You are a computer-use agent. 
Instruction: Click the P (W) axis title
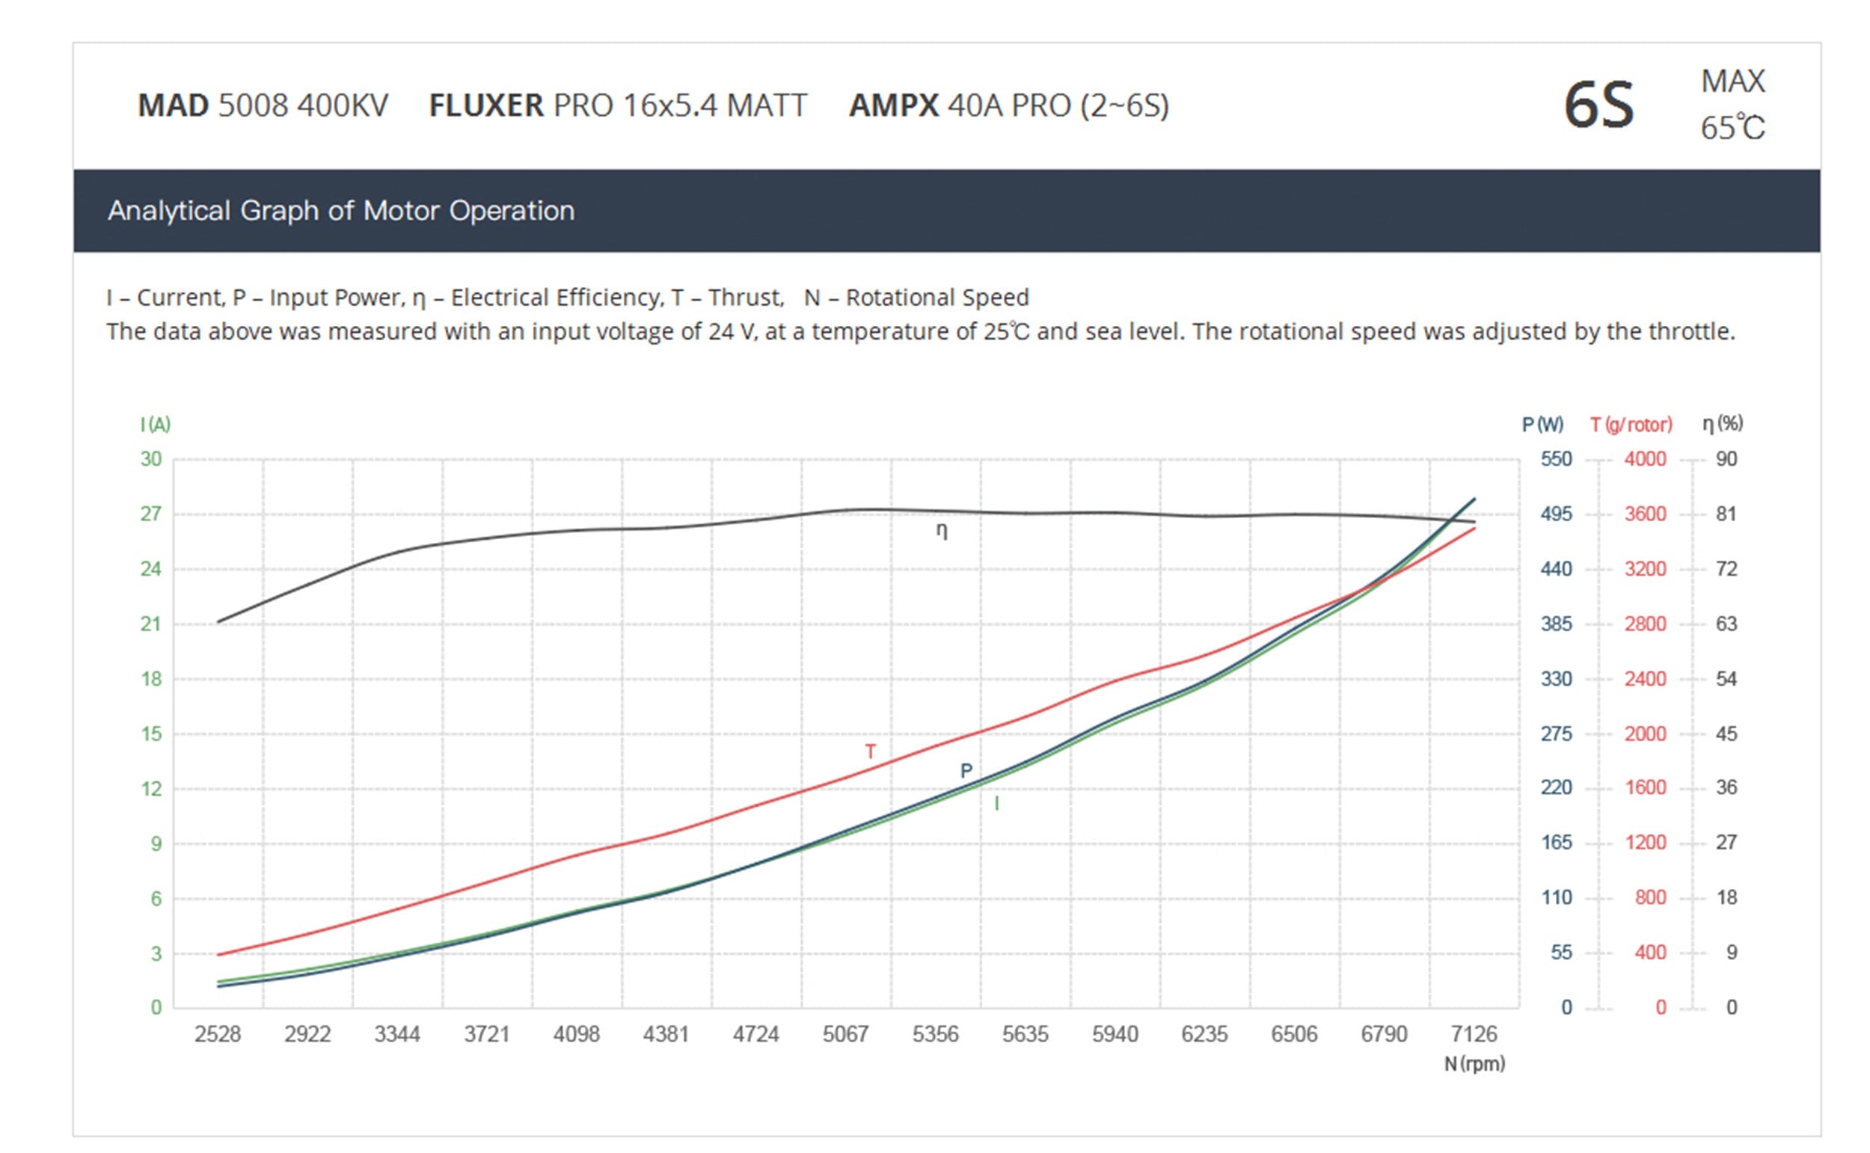[1542, 424]
